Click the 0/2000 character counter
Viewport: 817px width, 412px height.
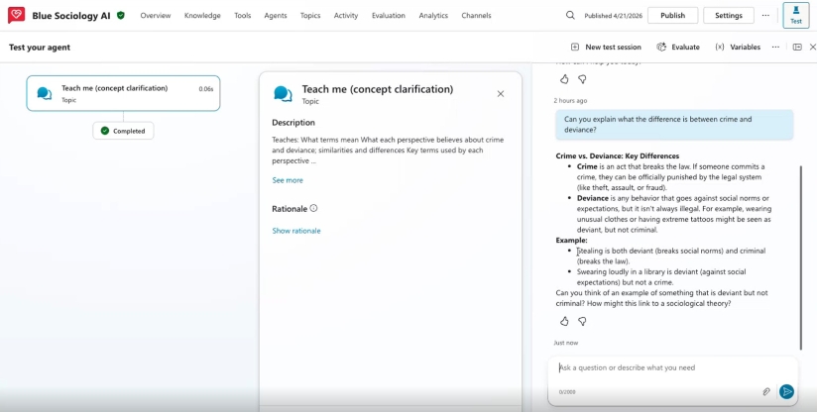coord(567,392)
